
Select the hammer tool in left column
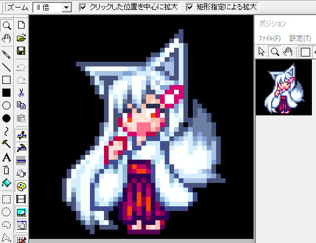(6, 144)
